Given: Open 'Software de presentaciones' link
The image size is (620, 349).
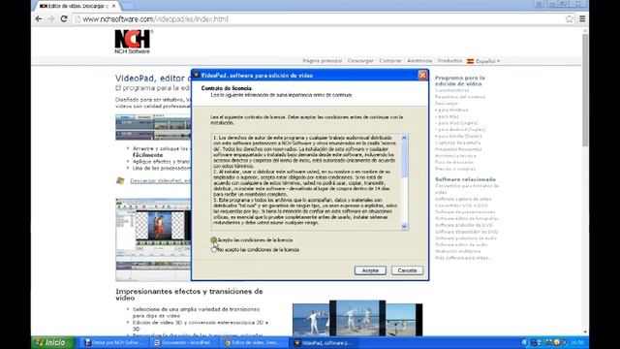Looking at the screenshot, I should pos(465,212).
